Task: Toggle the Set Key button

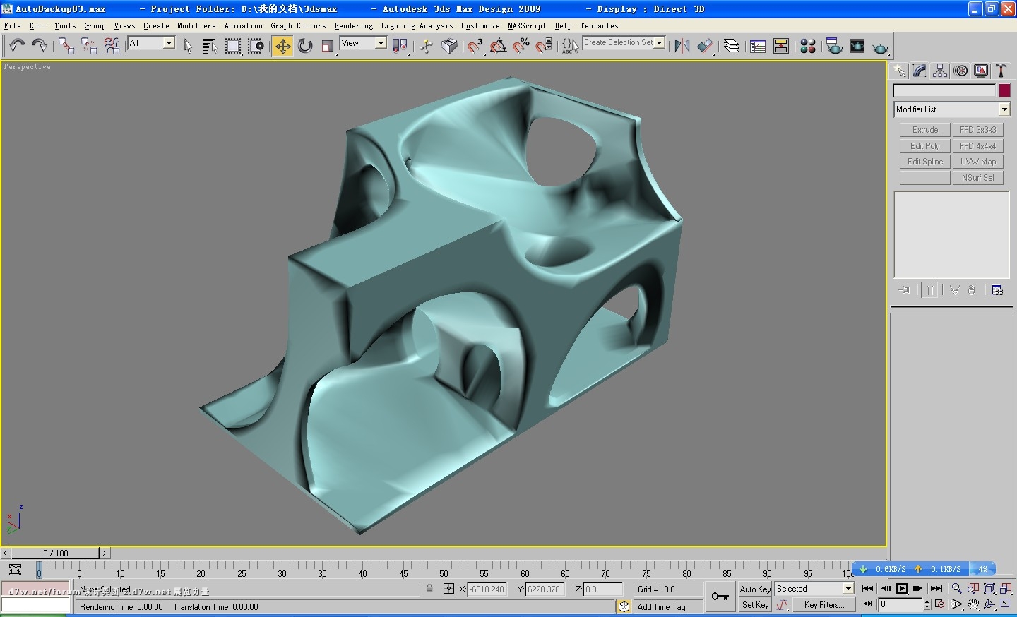Action: tap(755, 605)
